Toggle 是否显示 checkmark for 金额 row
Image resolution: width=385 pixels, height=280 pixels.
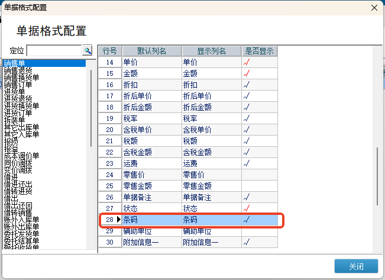(258, 73)
